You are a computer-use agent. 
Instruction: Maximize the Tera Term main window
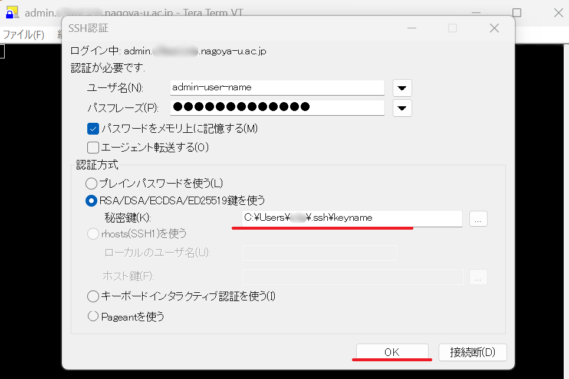point(517,13)
